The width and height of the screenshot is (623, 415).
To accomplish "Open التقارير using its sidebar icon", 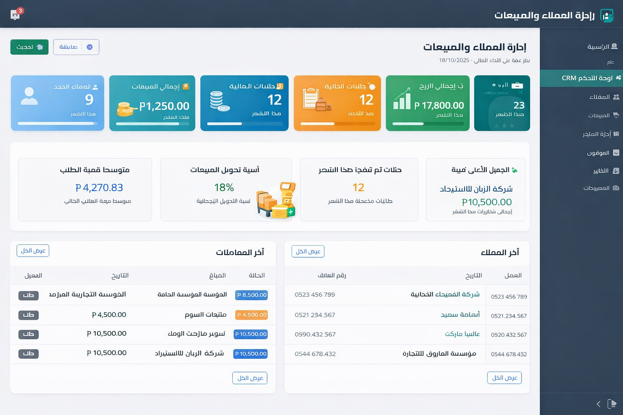I will (617, 171).
